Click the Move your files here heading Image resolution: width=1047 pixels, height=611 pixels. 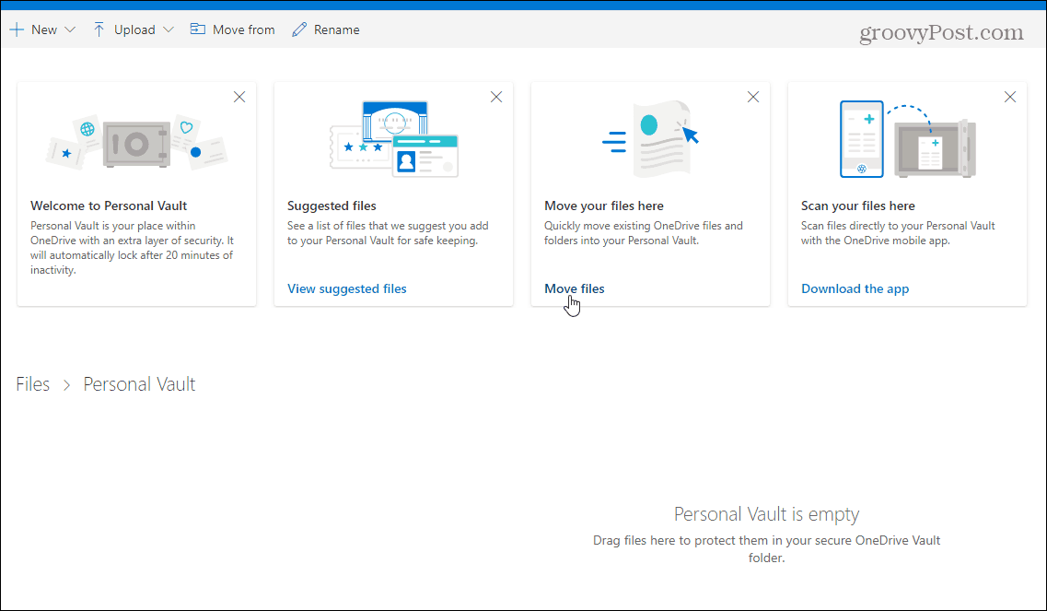click(x=604, y=206)
